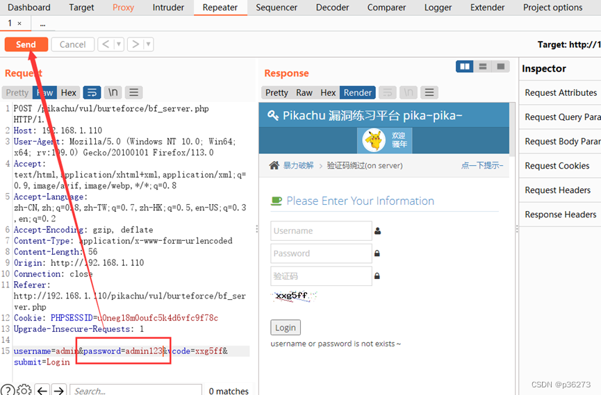
Task: Select the response Render view
Action: [x=358, y=93]
